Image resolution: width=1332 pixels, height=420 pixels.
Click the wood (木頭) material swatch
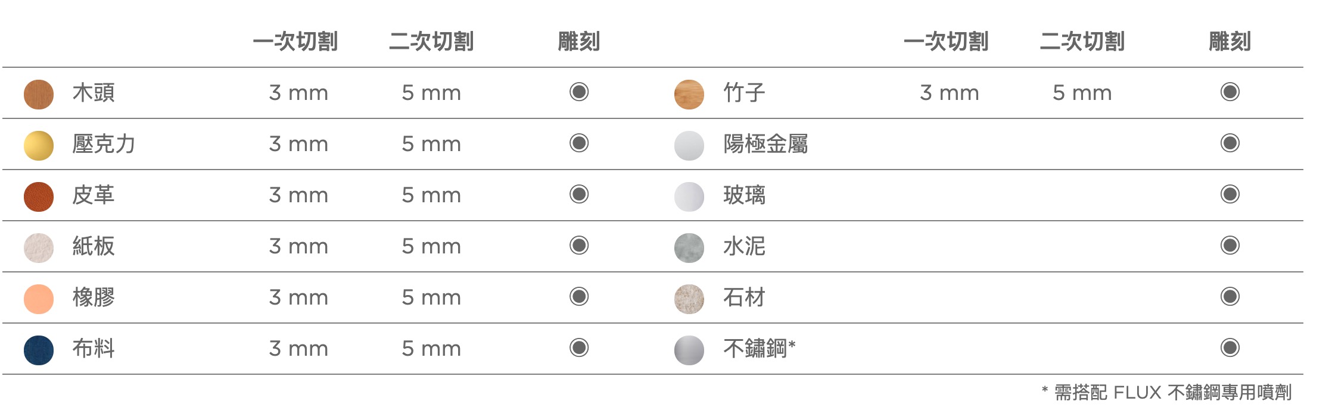(x=39, y=94)
